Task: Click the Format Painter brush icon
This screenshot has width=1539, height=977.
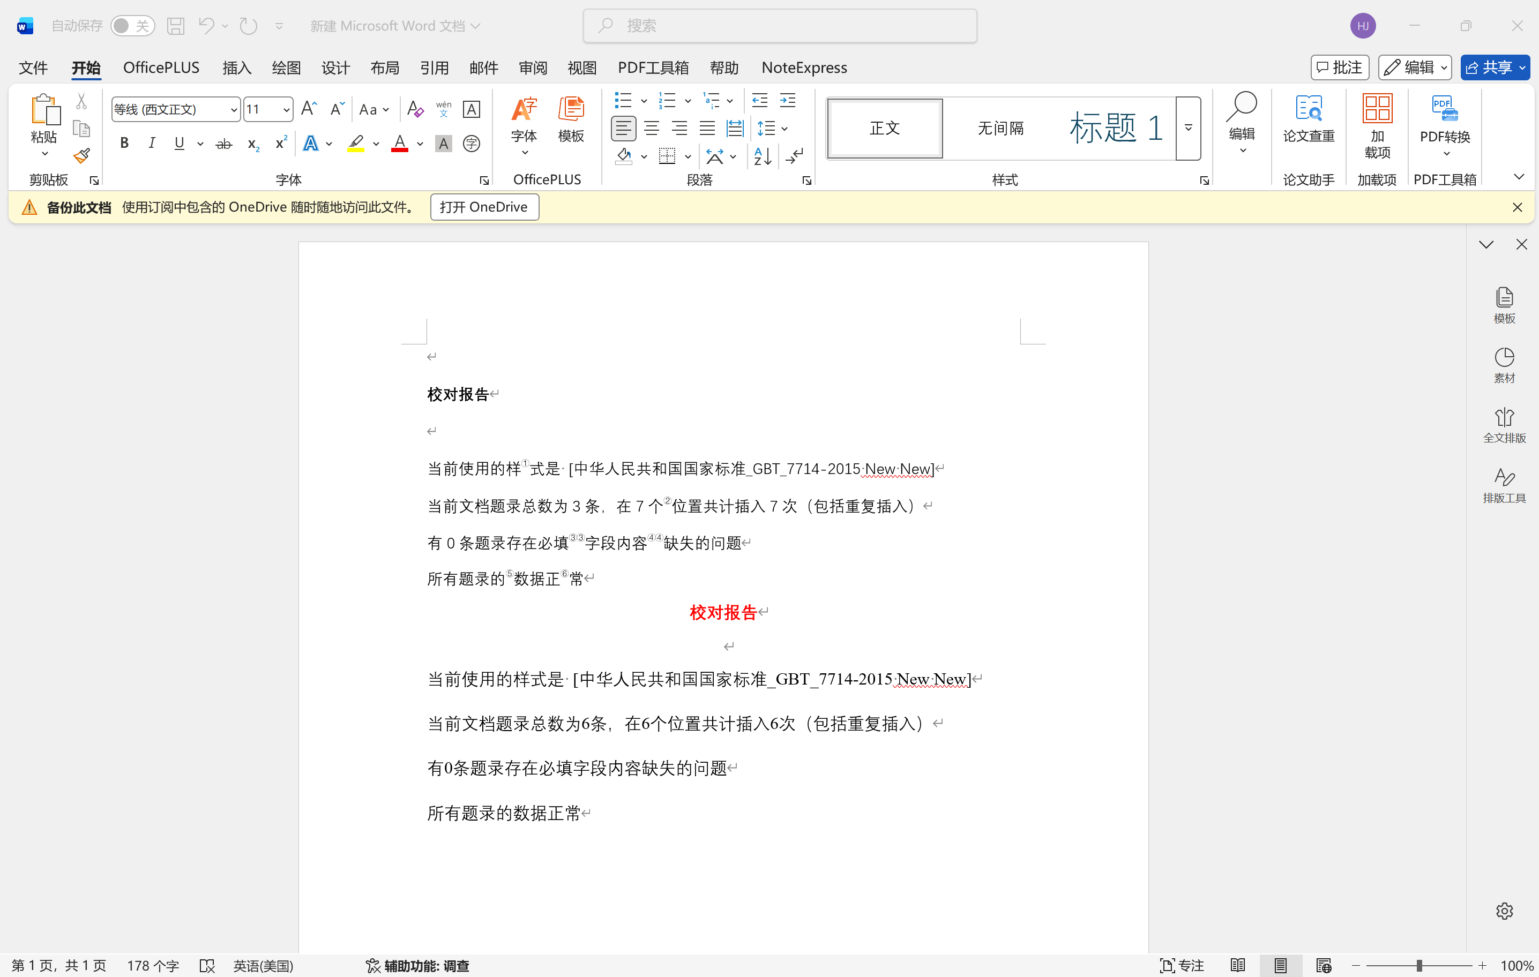Action: tap(81, 155)
